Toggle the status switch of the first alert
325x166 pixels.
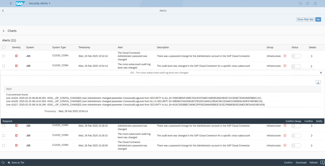pyautogui.click(x=296, y=56)
